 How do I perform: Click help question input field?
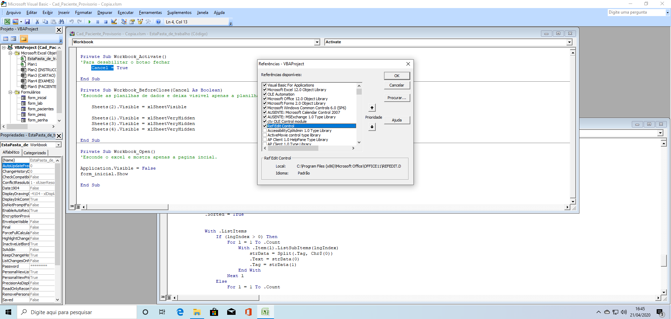coord(636,13)
